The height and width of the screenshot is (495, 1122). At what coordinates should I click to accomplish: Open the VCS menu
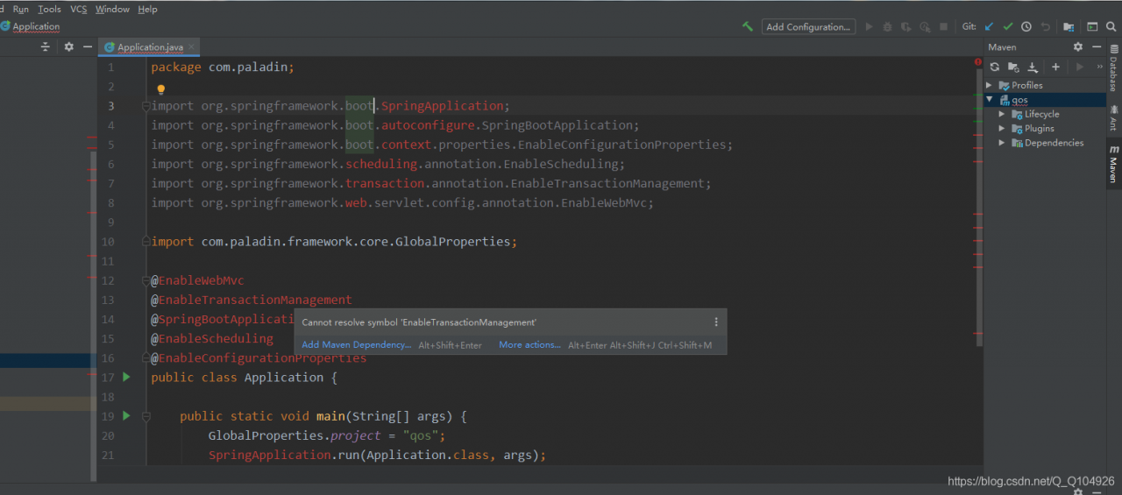[78, 9]
